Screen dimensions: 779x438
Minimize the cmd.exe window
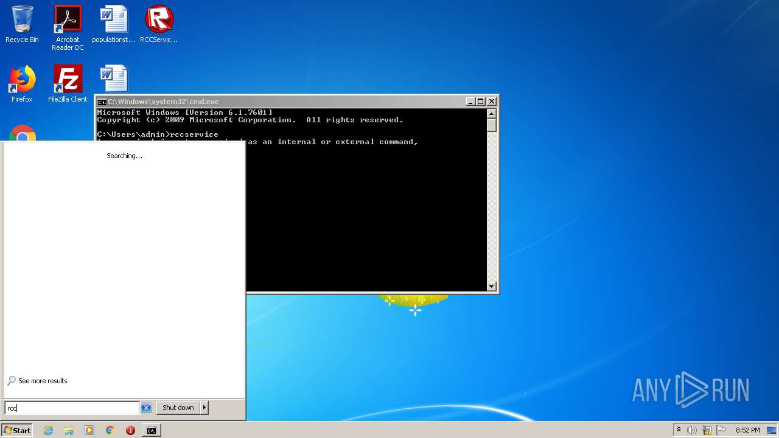point(470,102)
